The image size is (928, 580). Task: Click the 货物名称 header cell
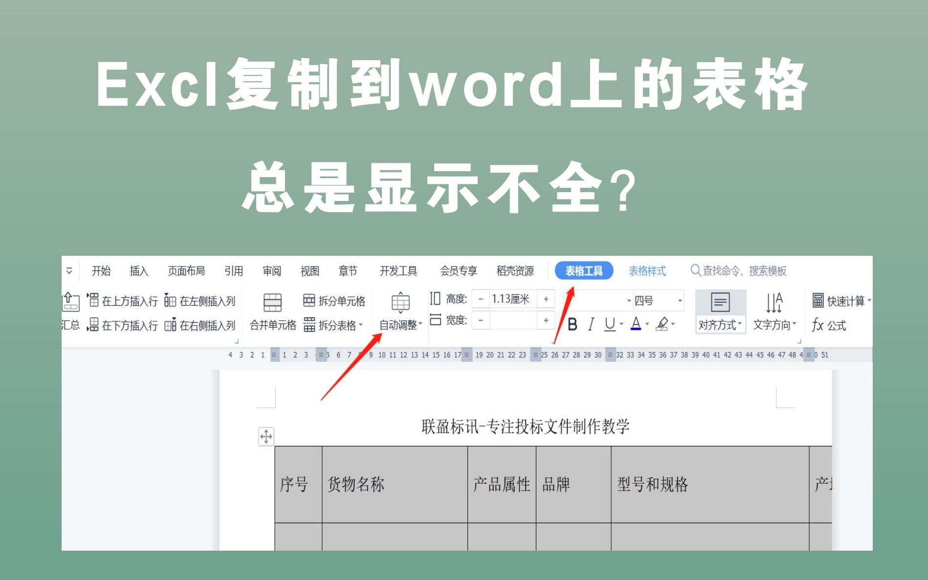tap(395, 484)
